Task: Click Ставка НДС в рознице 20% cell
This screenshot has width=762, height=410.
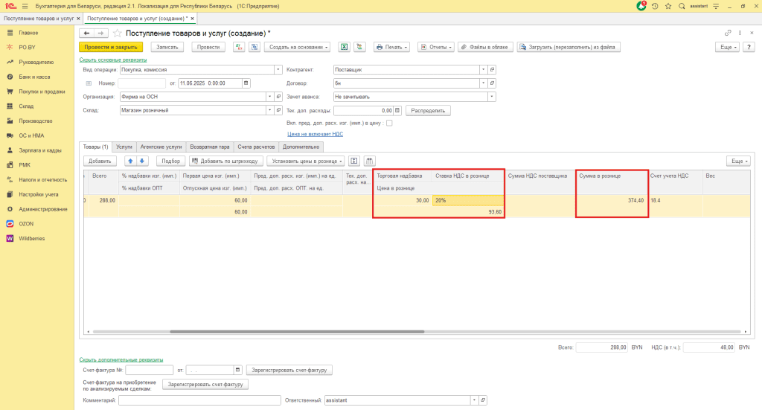Action: [468, 200]
